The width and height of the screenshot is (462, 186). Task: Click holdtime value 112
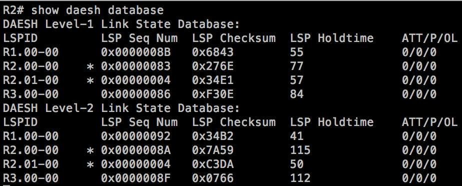click(x=300, y=178)
